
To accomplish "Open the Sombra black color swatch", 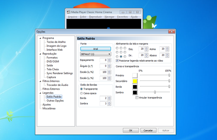I will click(135, 92).
